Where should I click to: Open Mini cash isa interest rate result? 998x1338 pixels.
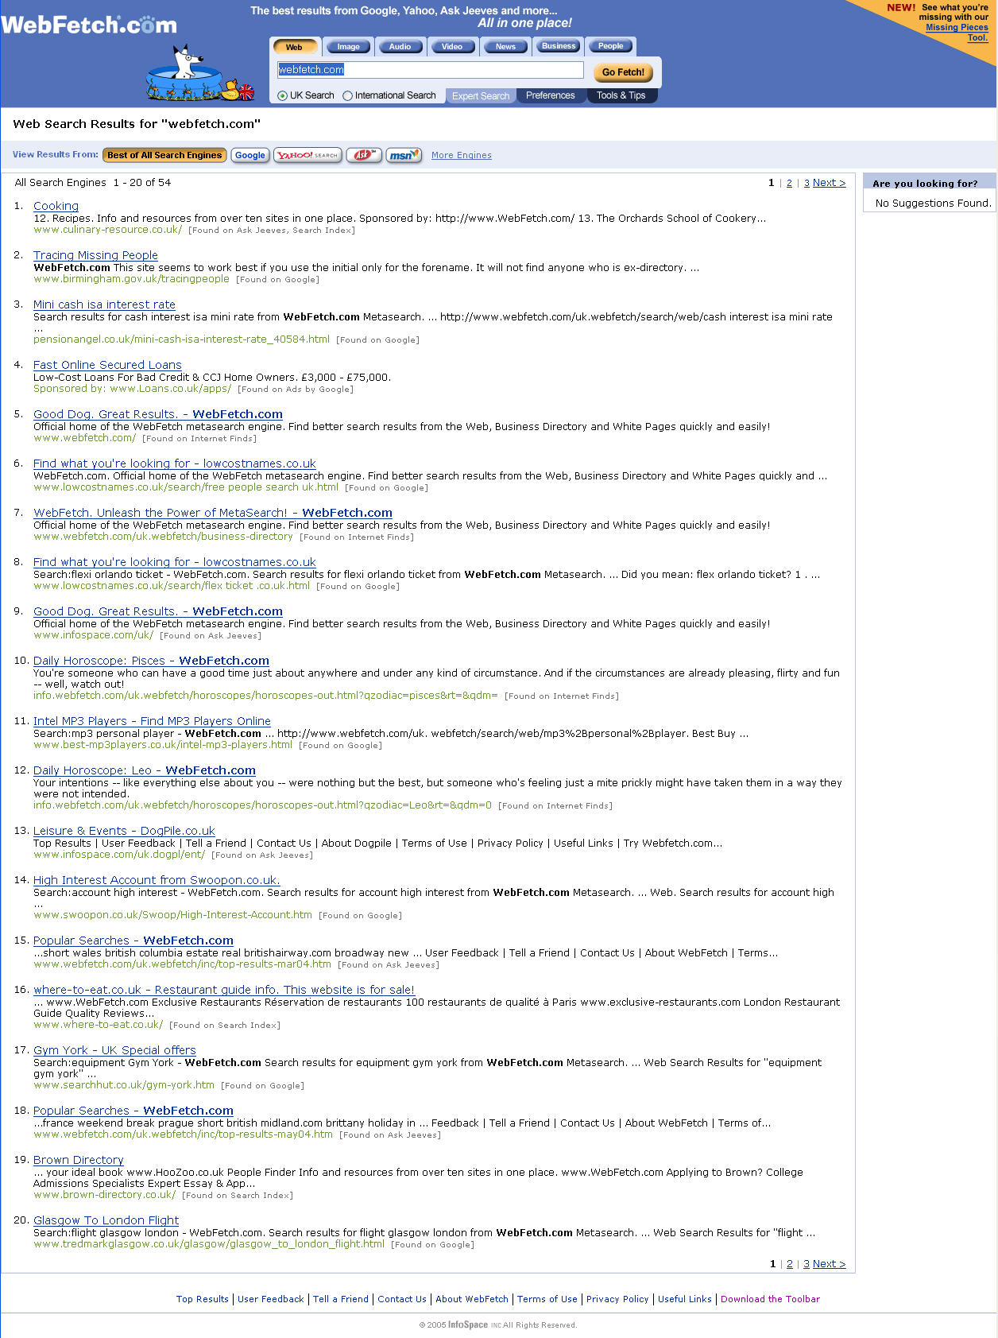(x=104, y=304)
